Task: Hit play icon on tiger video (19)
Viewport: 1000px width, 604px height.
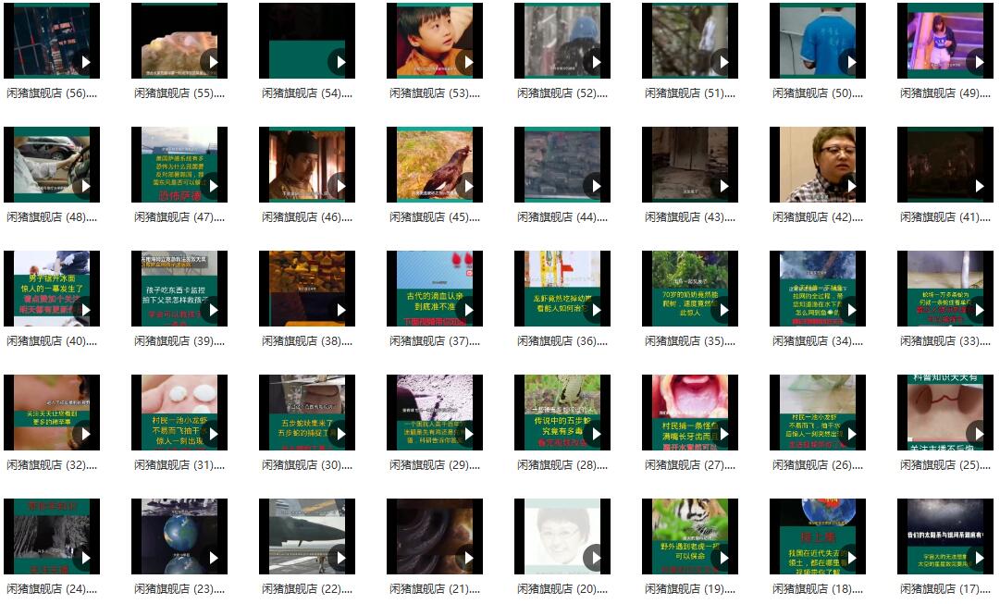Action: tap(723, 558)
